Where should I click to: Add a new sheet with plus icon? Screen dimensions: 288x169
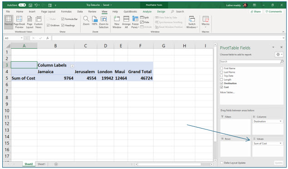(x=56, y=164)
